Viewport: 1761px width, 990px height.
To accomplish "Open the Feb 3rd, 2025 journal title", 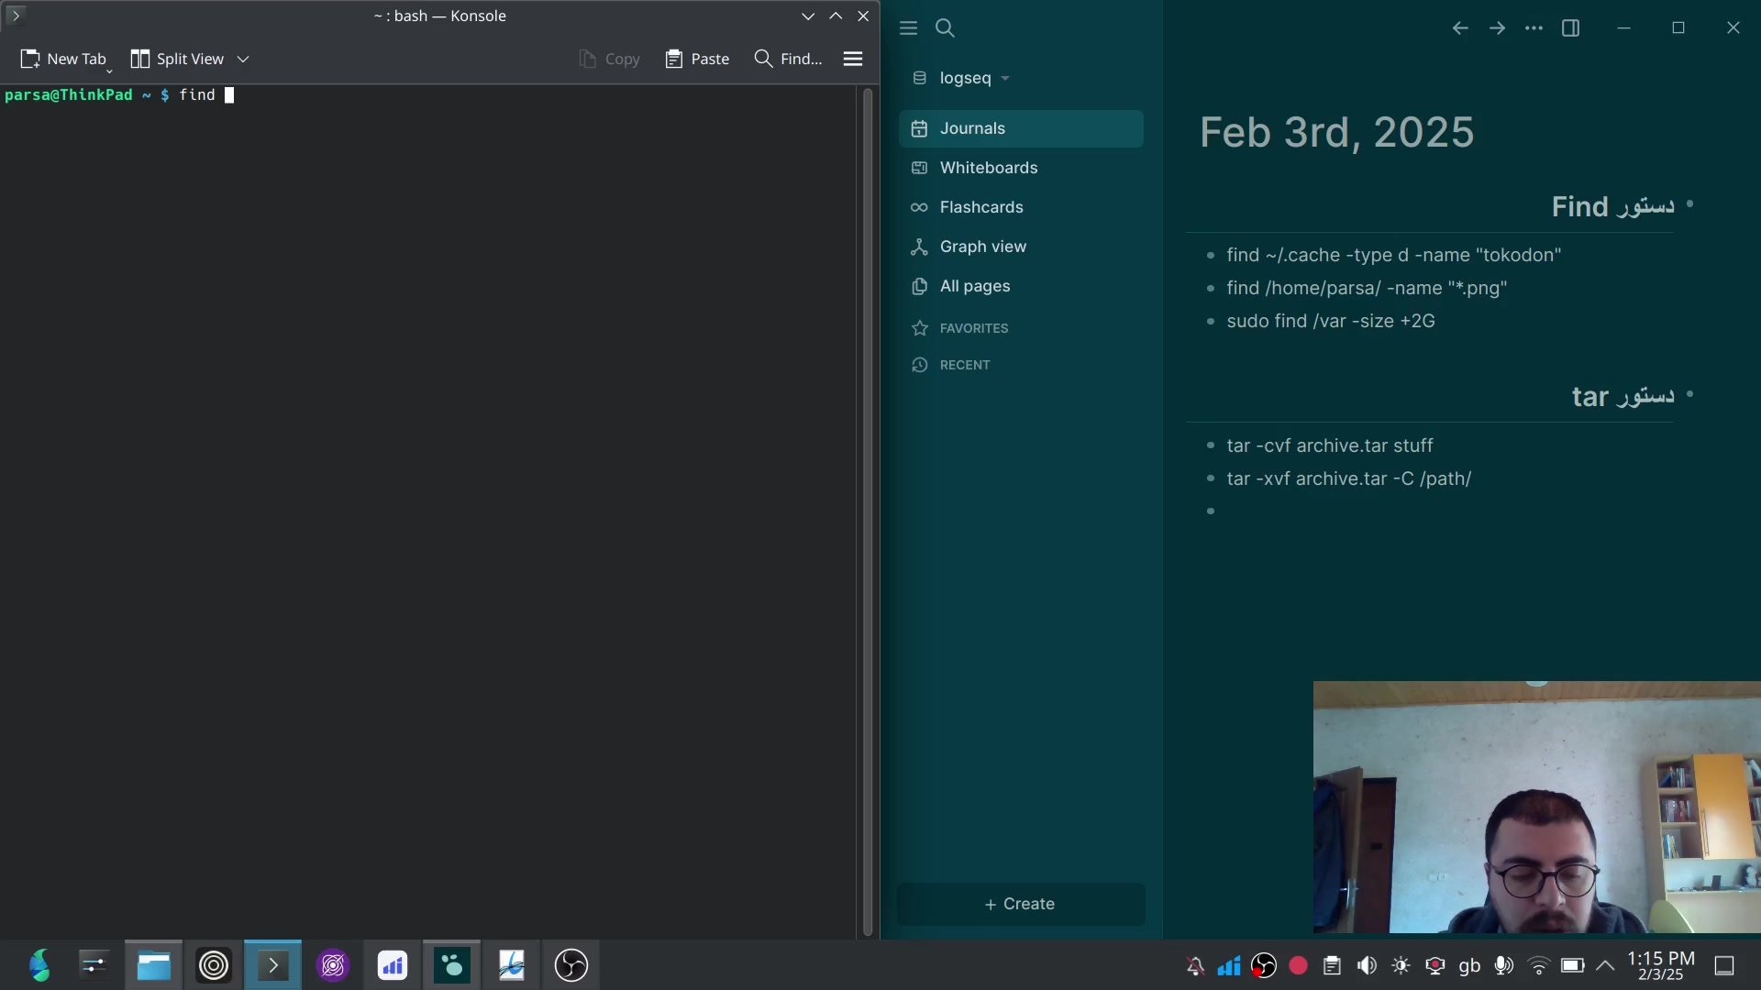I will click(x=1336, y=132).
